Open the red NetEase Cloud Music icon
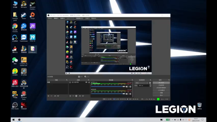 click(x=15, y=83)
